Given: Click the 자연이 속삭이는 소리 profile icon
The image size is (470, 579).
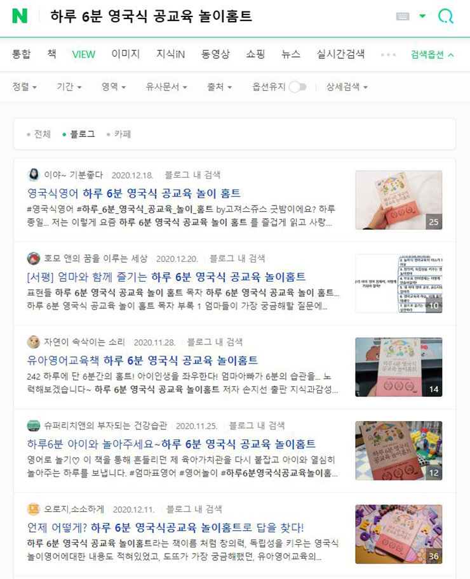Looking at the screenshot, I should point(34,342).
